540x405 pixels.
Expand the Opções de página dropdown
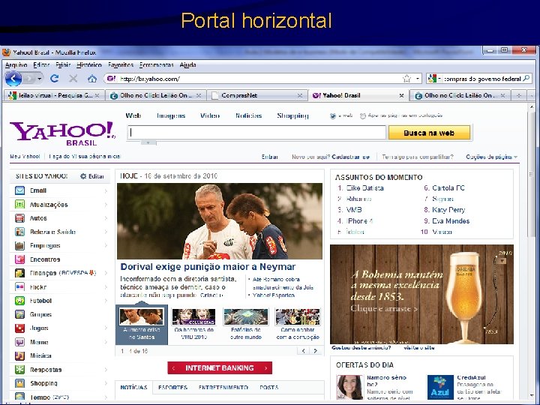point(516,157)
